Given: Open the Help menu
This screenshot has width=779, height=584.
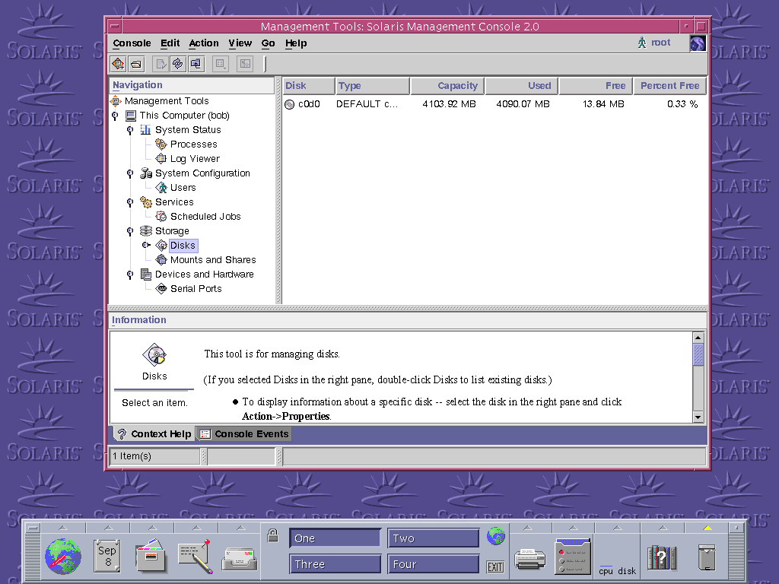Looking at the screenshot, I should (296, 43).
